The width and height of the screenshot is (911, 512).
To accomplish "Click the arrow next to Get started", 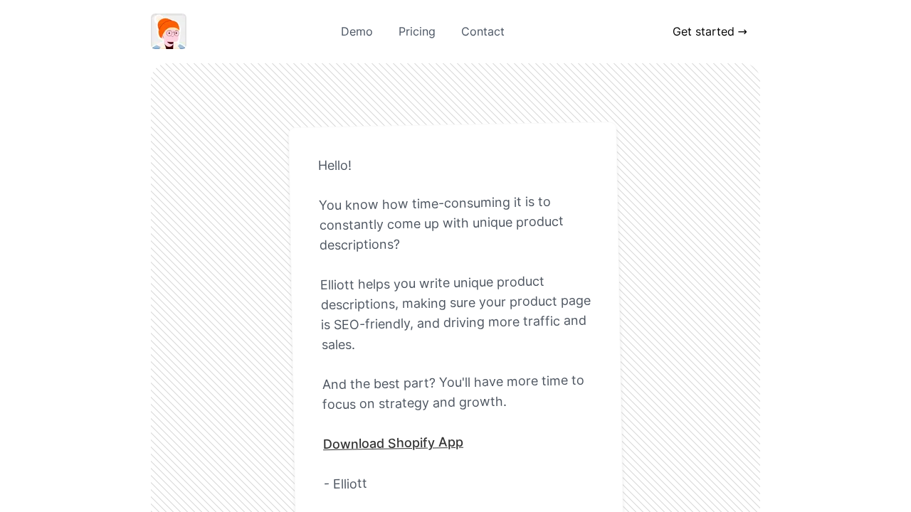I will 742,31.
